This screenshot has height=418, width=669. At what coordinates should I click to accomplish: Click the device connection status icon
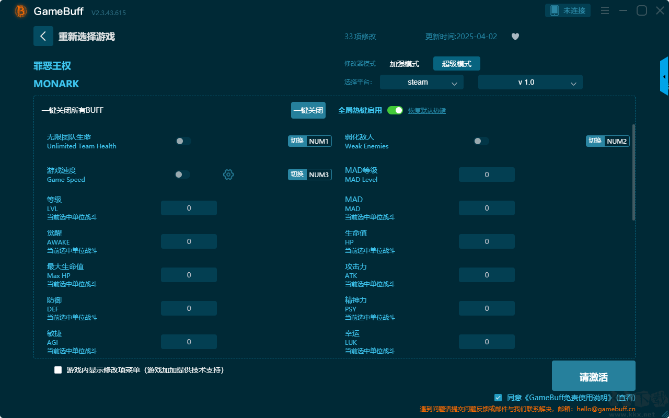pos(555,10)
